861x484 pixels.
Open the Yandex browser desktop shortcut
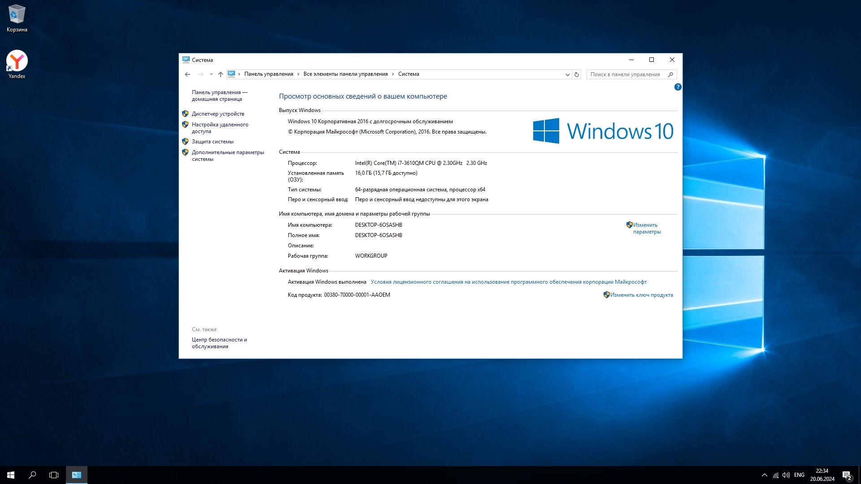pyautogui.click(x=17, y=65)
